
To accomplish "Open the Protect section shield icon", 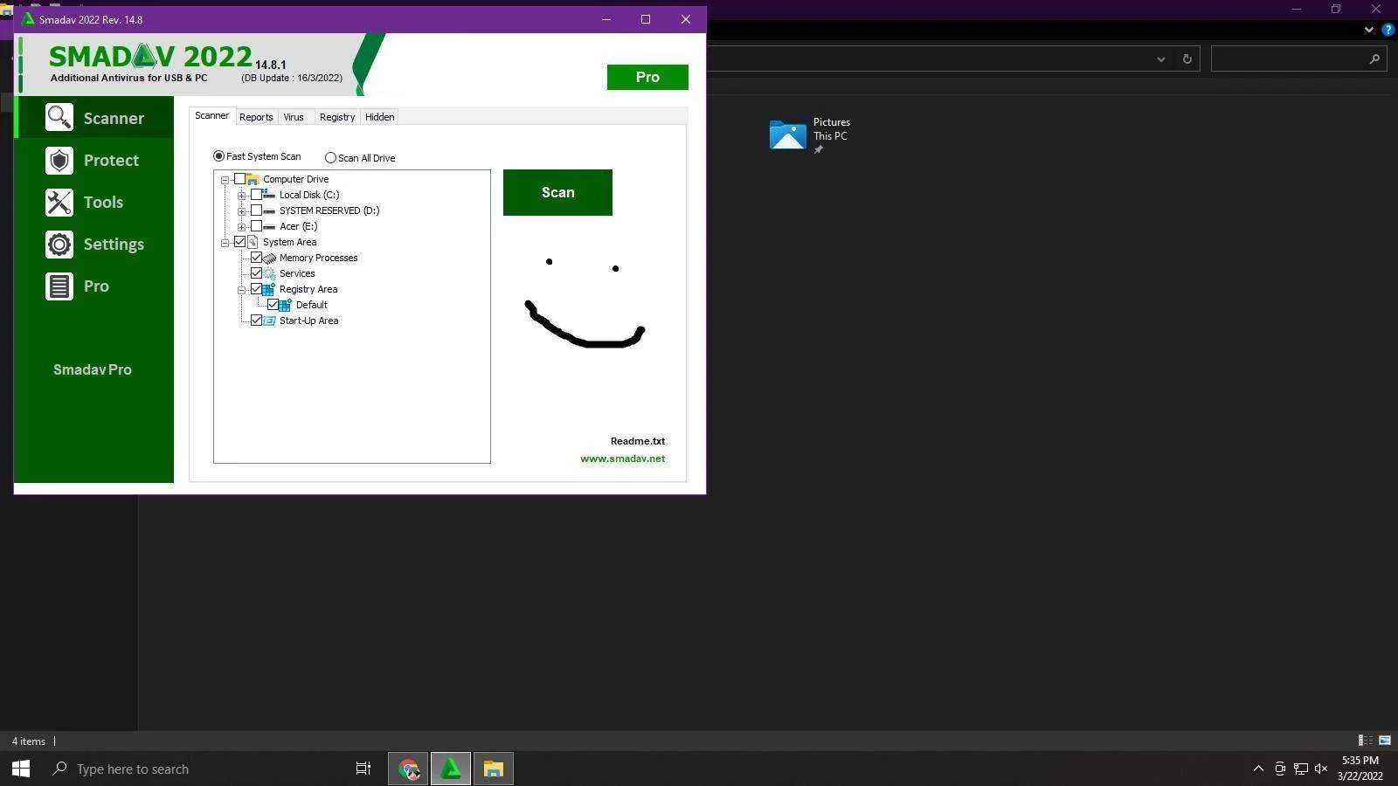I will (x=59, y=160).
